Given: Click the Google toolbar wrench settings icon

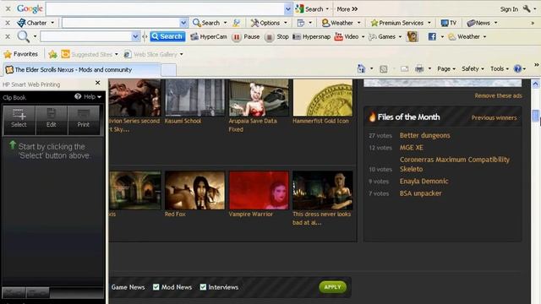Looking at the screenshot, I should (x=527, y=9).
